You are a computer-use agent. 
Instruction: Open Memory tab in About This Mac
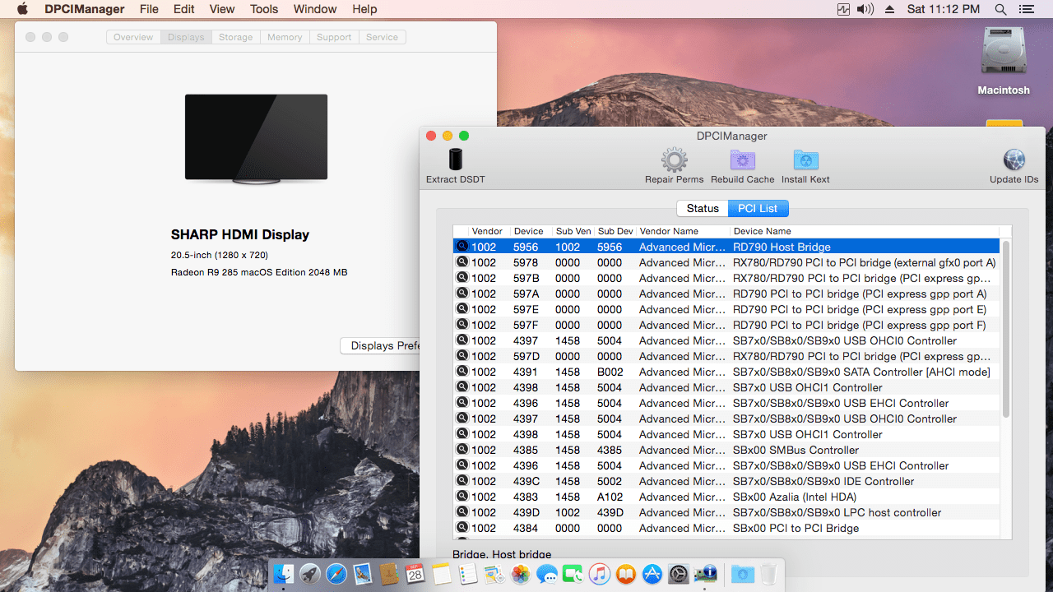(285, 37)
